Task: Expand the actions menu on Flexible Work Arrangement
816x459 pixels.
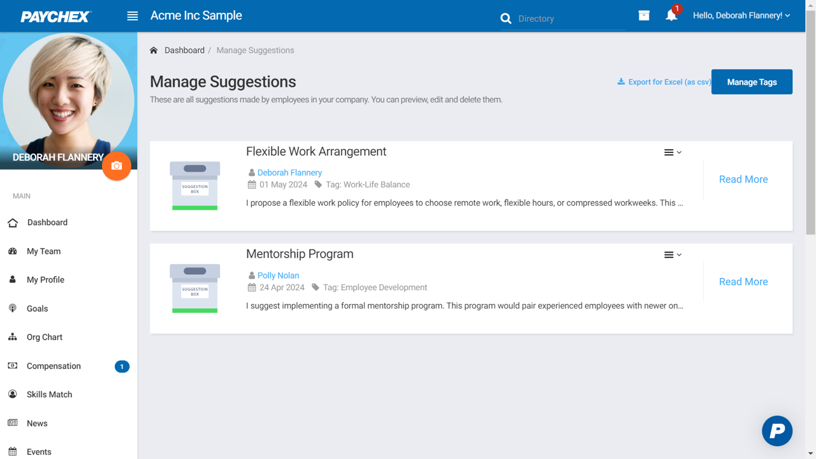Action: [673, 152]
